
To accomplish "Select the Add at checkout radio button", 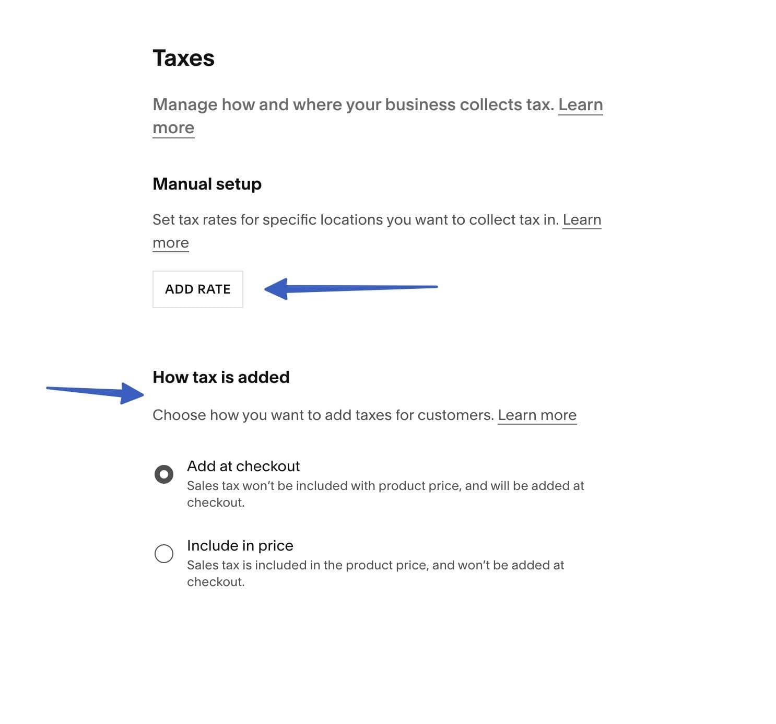I will coord(164,473).
